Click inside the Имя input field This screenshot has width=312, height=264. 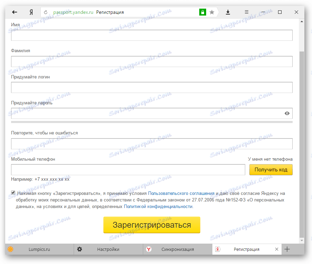(x=151, y=35)
